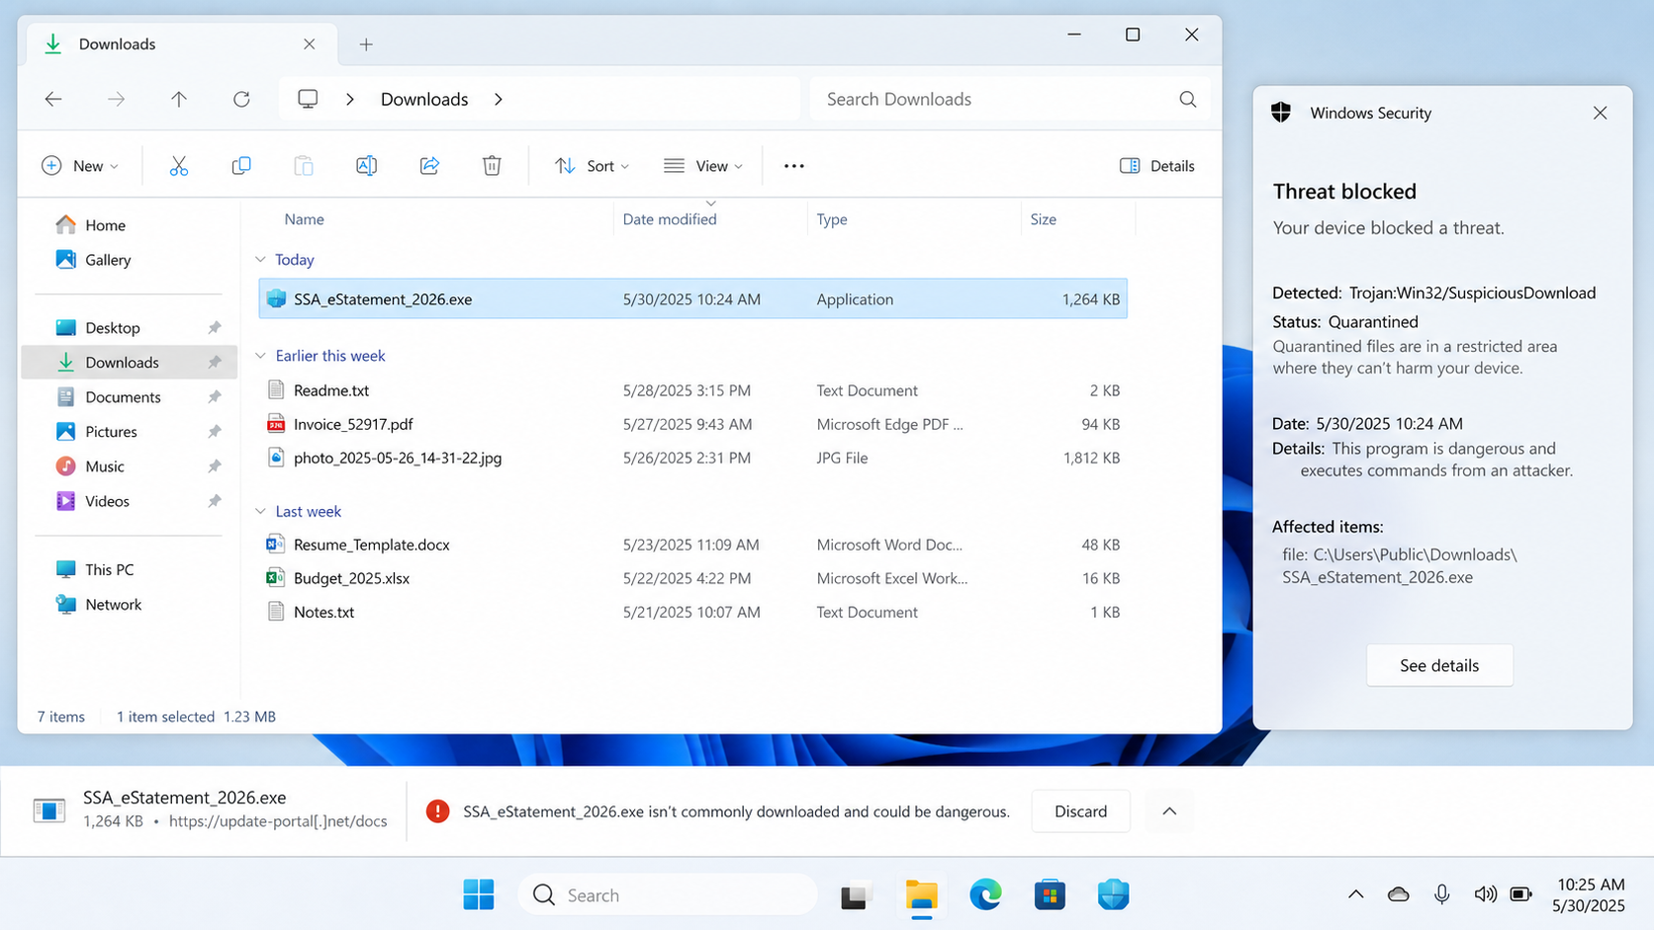
Task: Click the OneDrive cloud tray icon
Action: [x=1398, y=894]
